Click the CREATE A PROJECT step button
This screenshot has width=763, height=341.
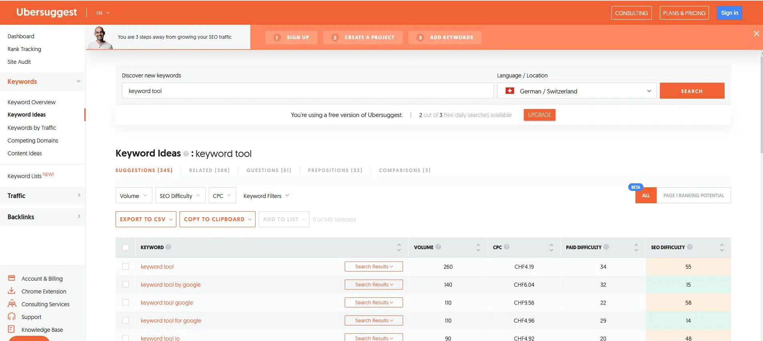[363, 38]
